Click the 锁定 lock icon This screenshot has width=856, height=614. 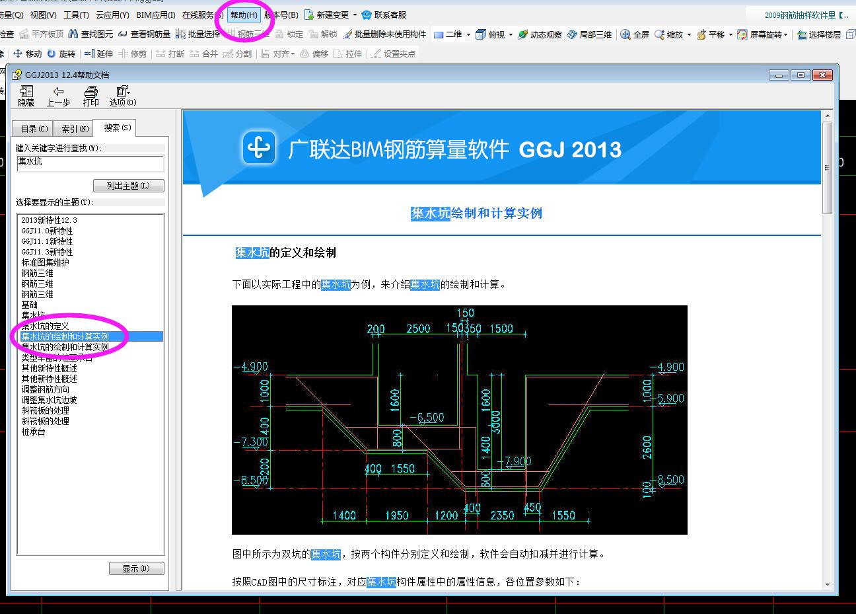click(279, 34)
